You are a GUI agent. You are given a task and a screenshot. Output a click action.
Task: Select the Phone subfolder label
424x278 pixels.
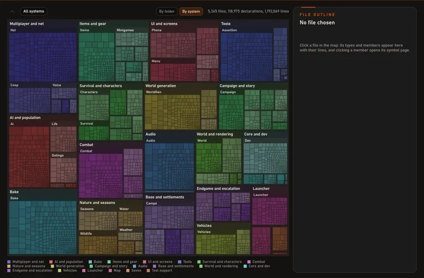point(156,30)
